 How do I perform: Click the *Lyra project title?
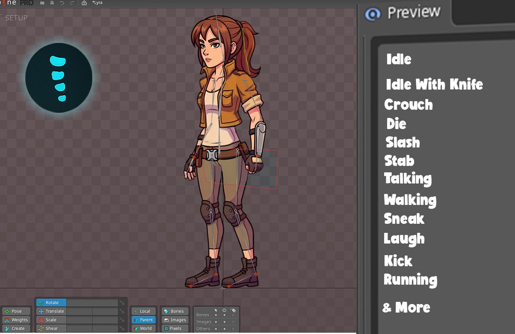pyautogui.click(x=98, y=3)
